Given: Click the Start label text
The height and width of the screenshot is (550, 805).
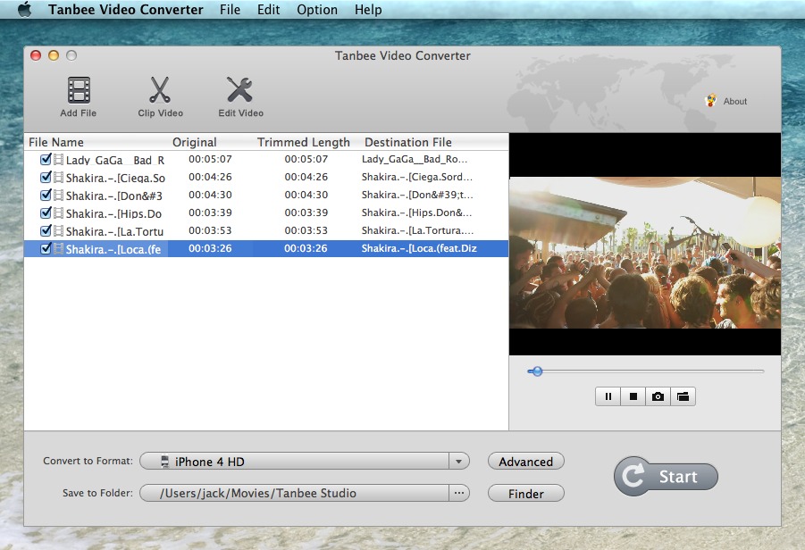Looking at the screenshot, I should (678, 477).
